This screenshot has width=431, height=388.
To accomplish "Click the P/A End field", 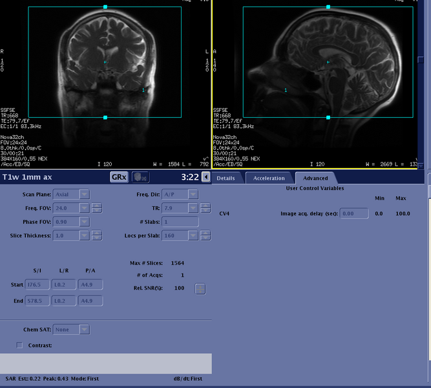I will 90,301.
